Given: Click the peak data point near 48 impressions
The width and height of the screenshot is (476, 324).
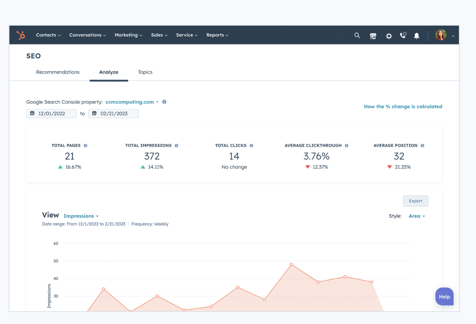Looking at the screenshot, I should [x=291, y=265].
